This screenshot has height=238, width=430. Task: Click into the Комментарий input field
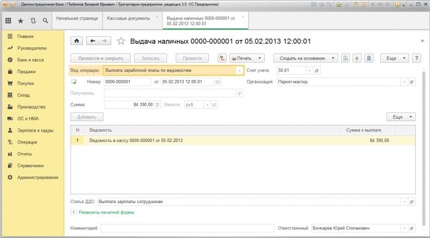coord(187,228)
